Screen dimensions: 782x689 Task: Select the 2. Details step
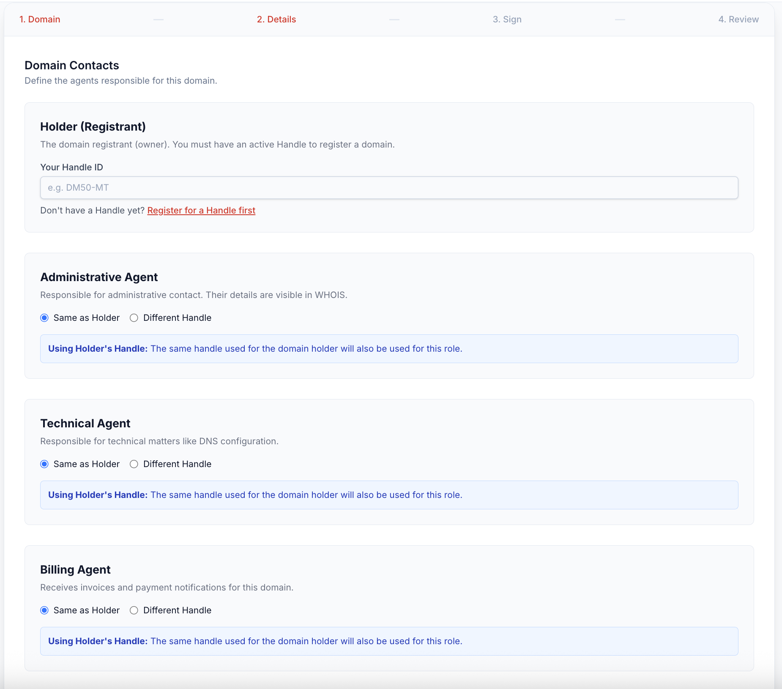276,19
